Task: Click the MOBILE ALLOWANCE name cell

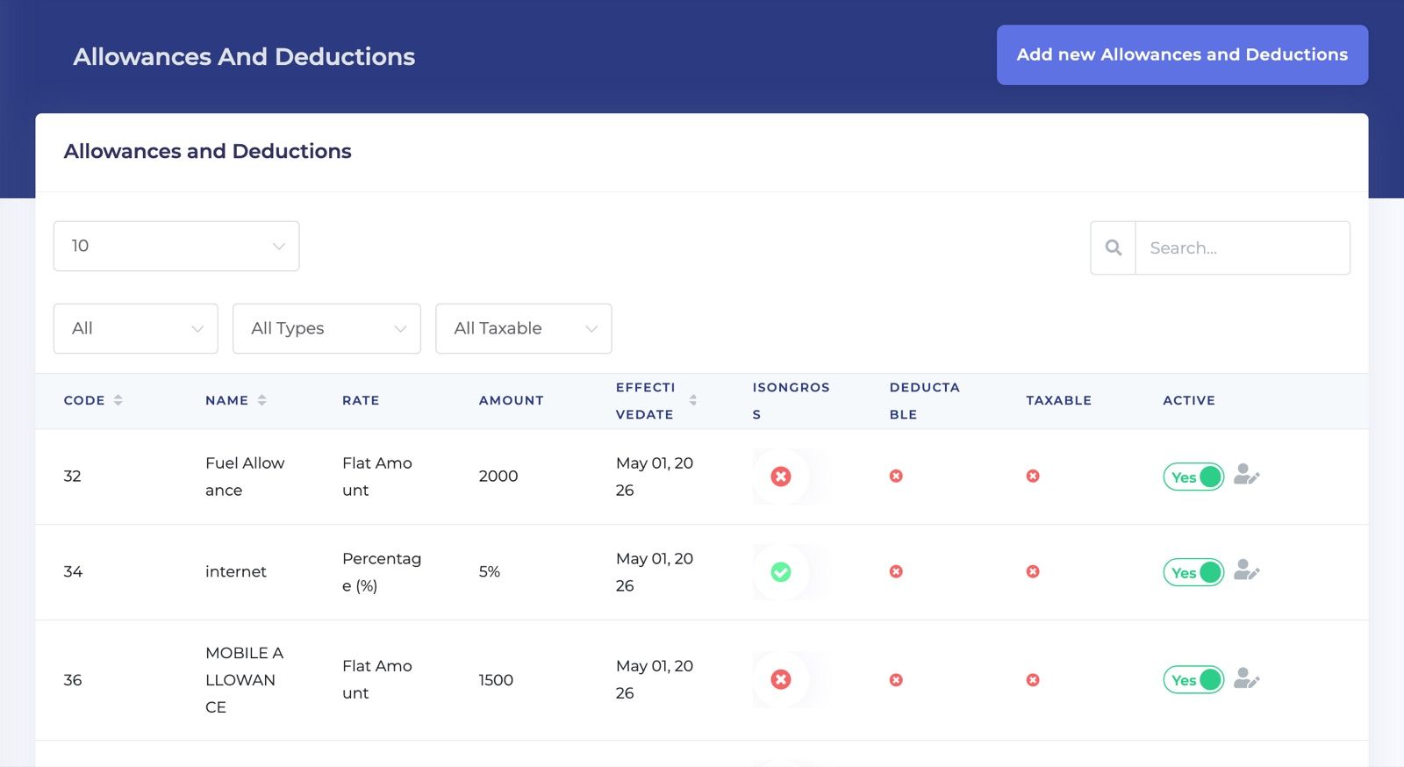Action: 244,680
